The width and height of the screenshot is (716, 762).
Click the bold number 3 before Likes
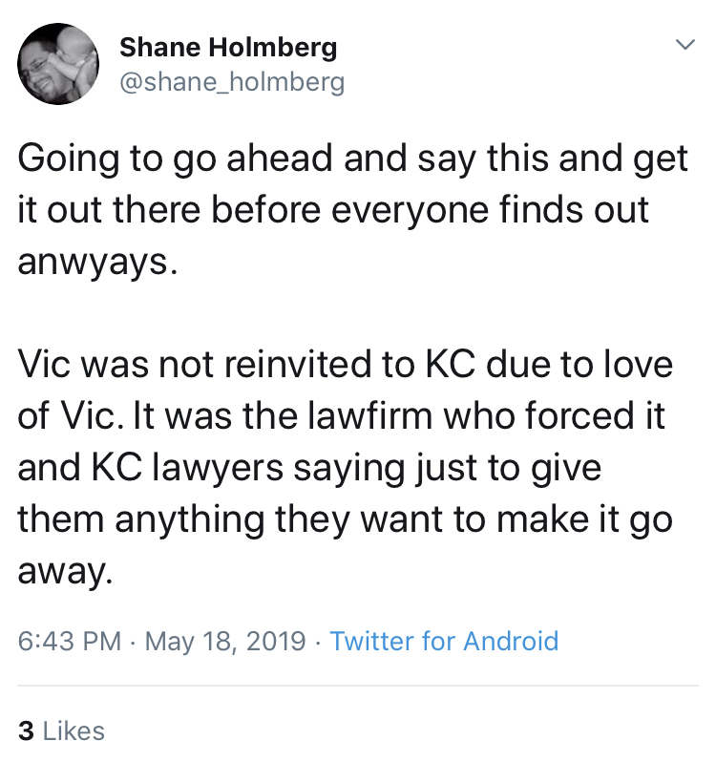pos(26,730)
